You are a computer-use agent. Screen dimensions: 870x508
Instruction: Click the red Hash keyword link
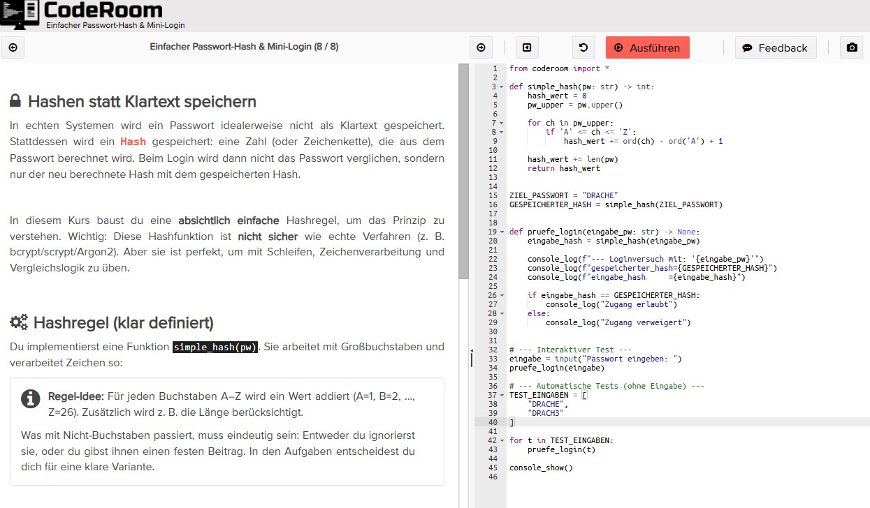[133, 142]
